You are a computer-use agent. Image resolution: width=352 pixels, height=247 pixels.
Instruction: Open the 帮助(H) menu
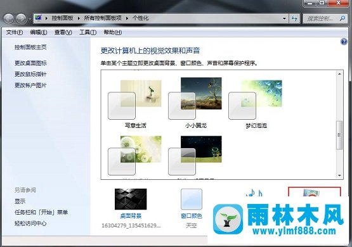[113, 32]
